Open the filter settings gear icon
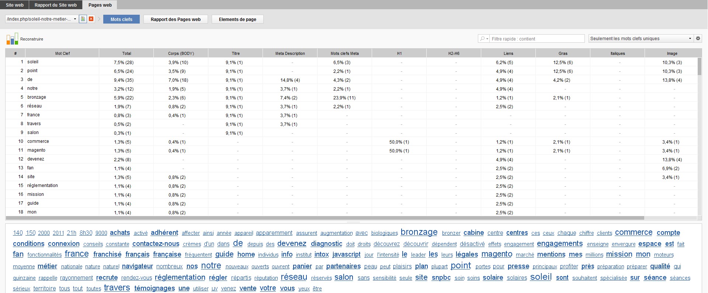708x293 pixels. click(698, 38)
